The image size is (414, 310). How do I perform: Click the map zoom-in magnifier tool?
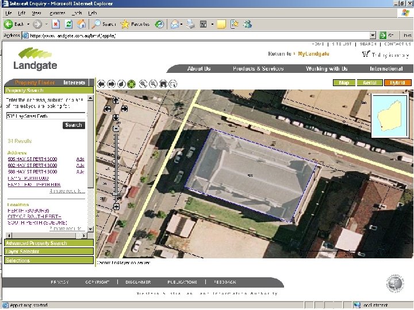pos(143,83)
